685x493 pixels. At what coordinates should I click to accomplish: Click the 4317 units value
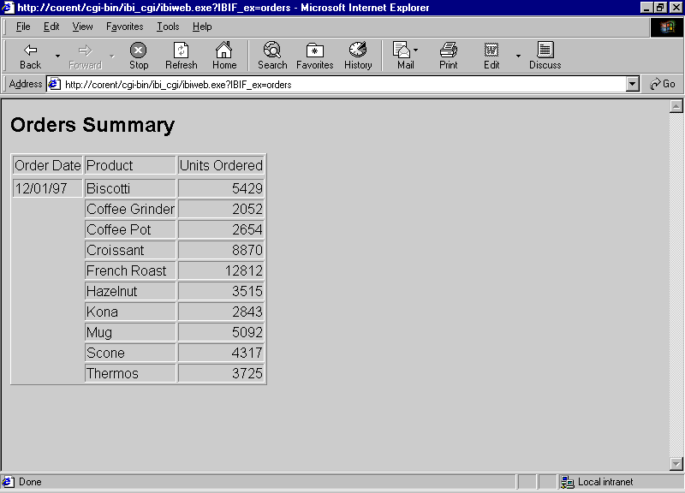(247, 353)
